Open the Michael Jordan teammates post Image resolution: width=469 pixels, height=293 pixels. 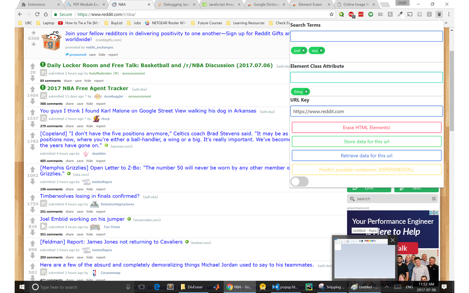pyautogui.click(x=177, y=264)
